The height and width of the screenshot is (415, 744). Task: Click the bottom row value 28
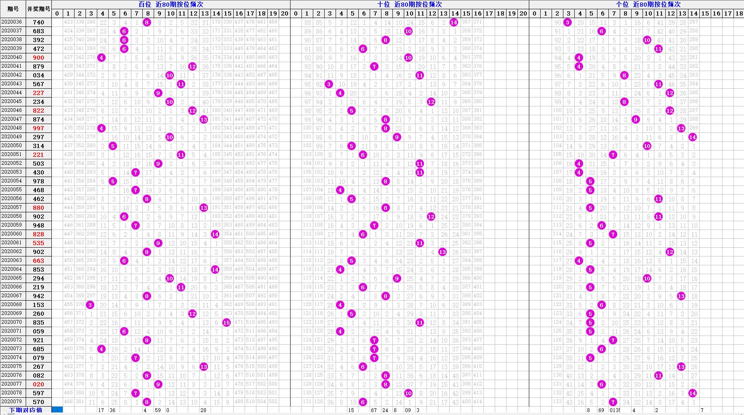[x=203, y=410]
